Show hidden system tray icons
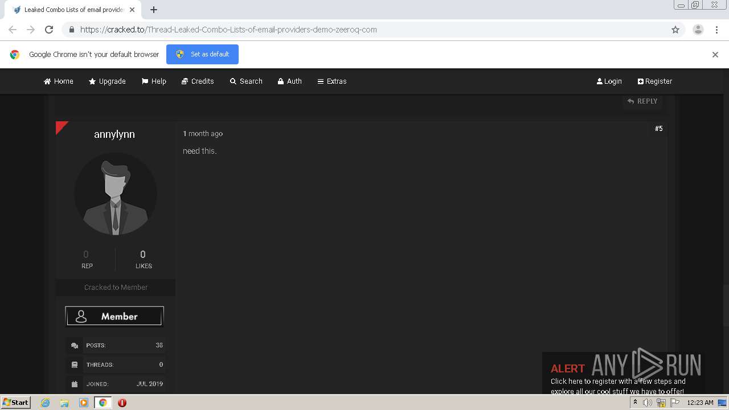Screen dimensions: 729x410 (635, 403)
